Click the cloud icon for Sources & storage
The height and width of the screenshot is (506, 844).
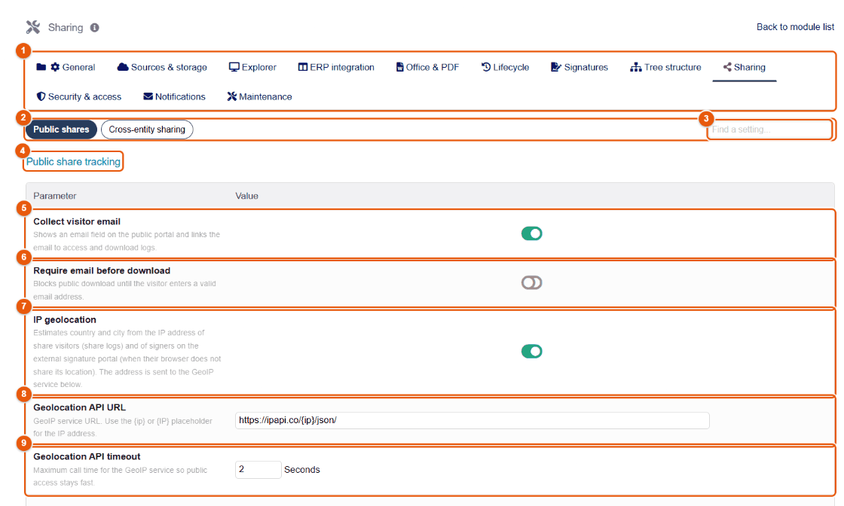(x=123, y=67)
